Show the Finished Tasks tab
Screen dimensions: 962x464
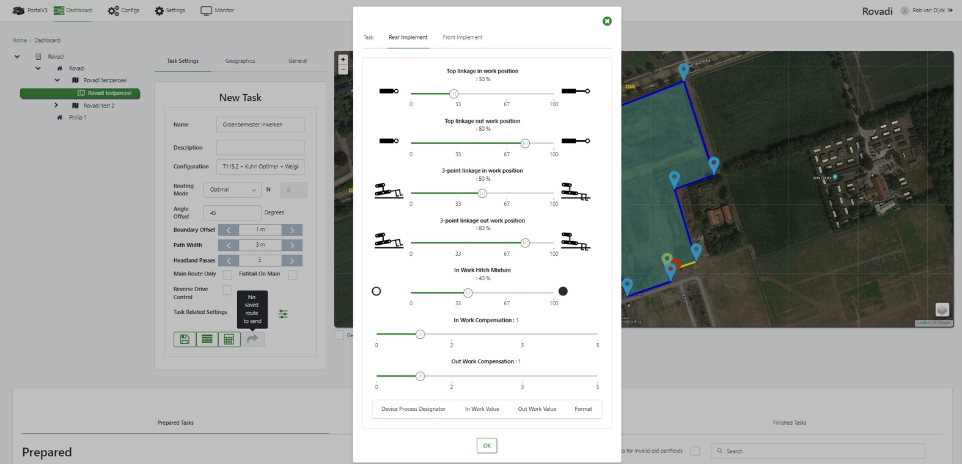coord(789,422)
